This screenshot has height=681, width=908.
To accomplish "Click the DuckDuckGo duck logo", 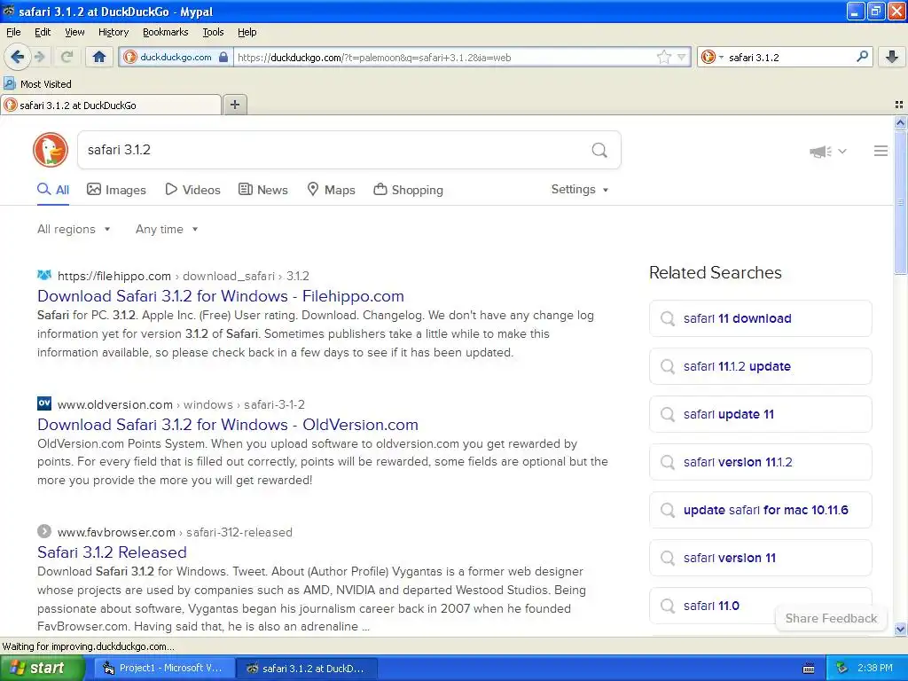I will point(51,150).
